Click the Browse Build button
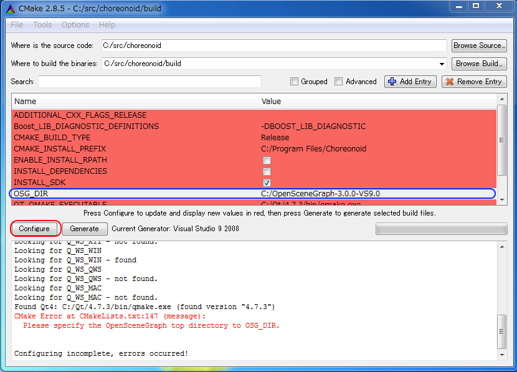The image size is (517, 372). click(x=478, y=63)
